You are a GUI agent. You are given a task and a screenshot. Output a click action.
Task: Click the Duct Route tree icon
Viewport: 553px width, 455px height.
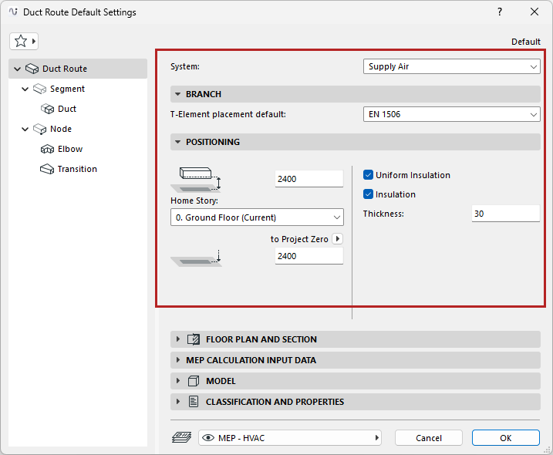click(x=32, y=69)
